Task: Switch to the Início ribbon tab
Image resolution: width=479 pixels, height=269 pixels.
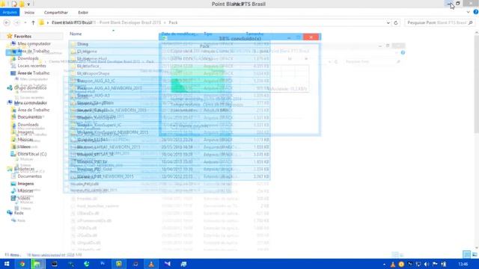Action: coord(29,13)
